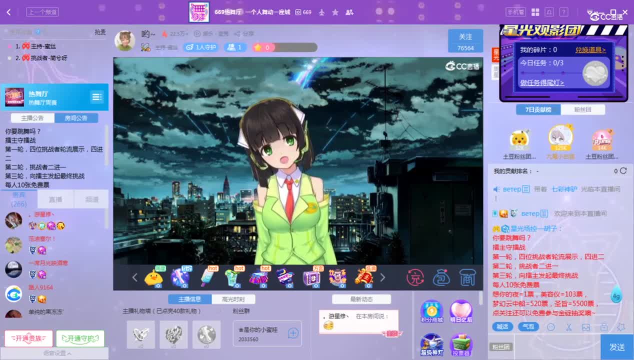Screen dimensions: 634x360
Task: Open 积分商城 points mall
Action: coord(431,311)
